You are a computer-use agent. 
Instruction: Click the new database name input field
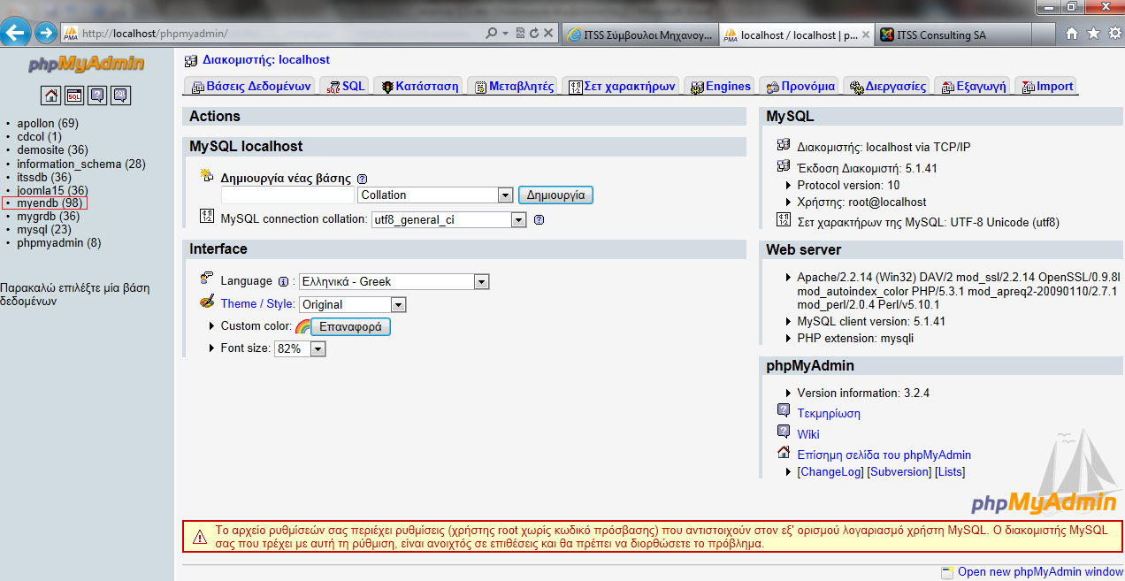pyautogui.click(x=287, y=195)
